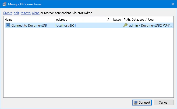The height and width of the screenshot is (109, 177).
Task: Click the Create link
Action: coord(8,13)
